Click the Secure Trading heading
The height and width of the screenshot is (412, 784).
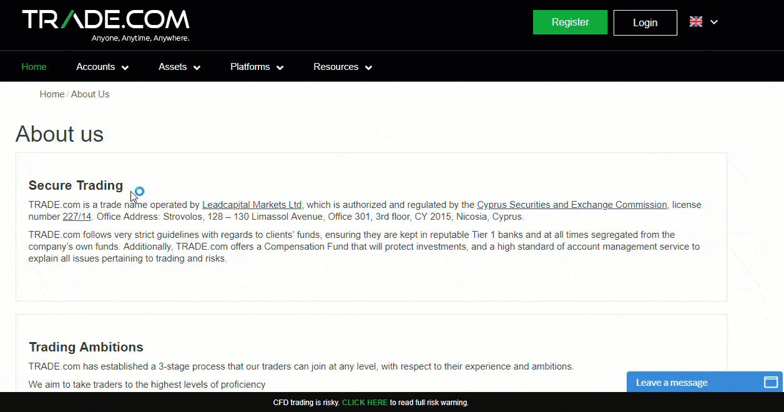76,185
